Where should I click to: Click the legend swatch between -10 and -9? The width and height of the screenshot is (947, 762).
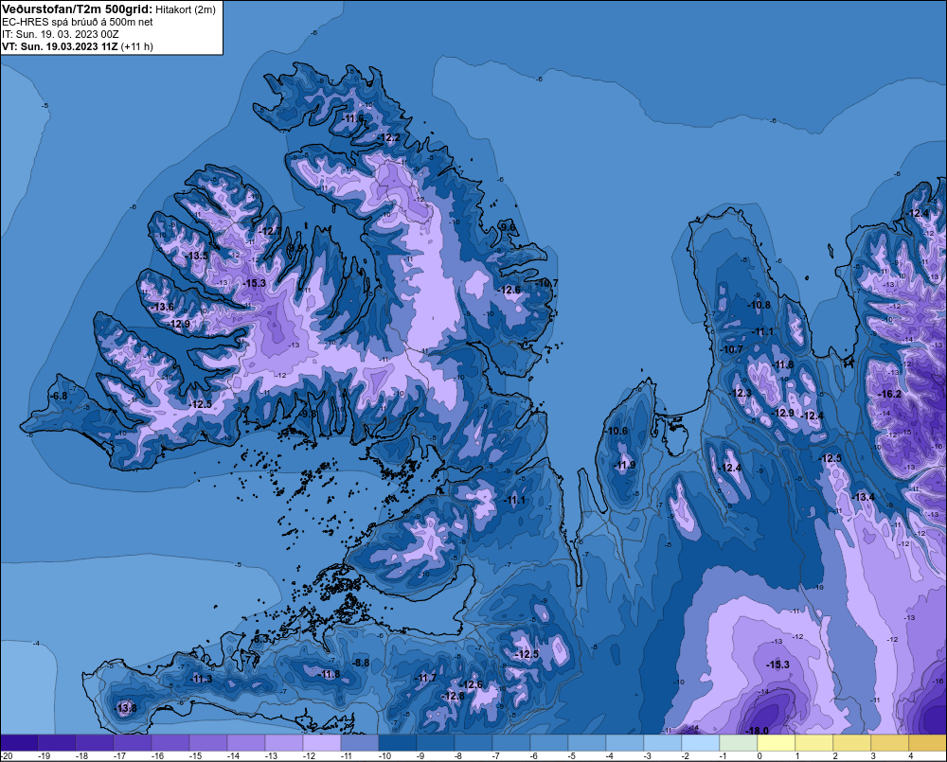coord(398,743)
